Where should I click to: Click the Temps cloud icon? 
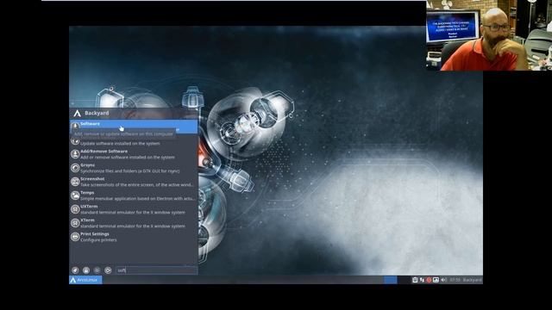click(x=75, y=195)
